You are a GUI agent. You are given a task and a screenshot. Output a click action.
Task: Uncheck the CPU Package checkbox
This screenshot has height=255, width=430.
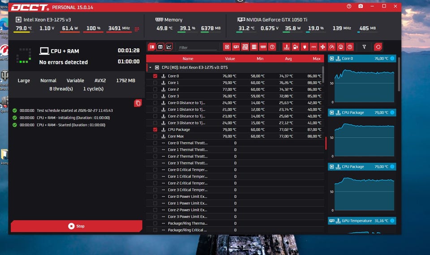(155, 130)
